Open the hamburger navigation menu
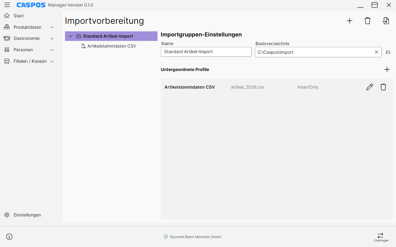This screenshot has height=247, width=396. [x=7, y=5]
